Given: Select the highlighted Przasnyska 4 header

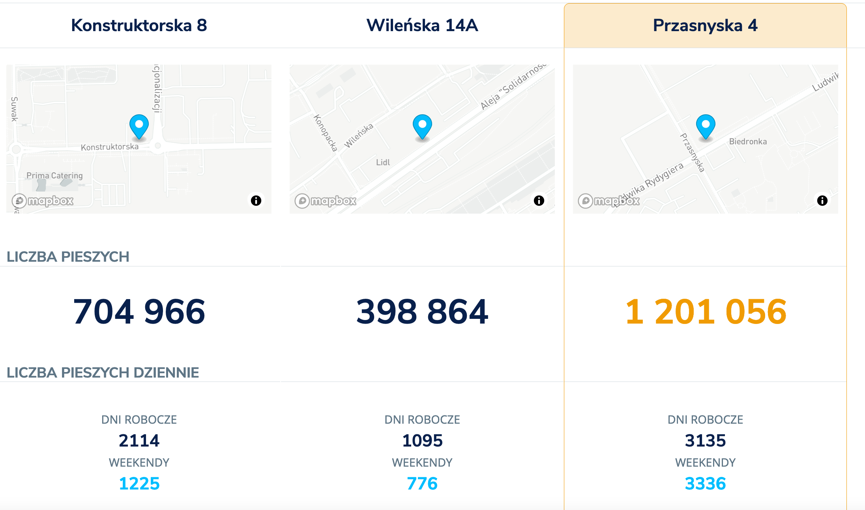Looking at the screenshot, I should pyautogui.click(x=705, y=26).
